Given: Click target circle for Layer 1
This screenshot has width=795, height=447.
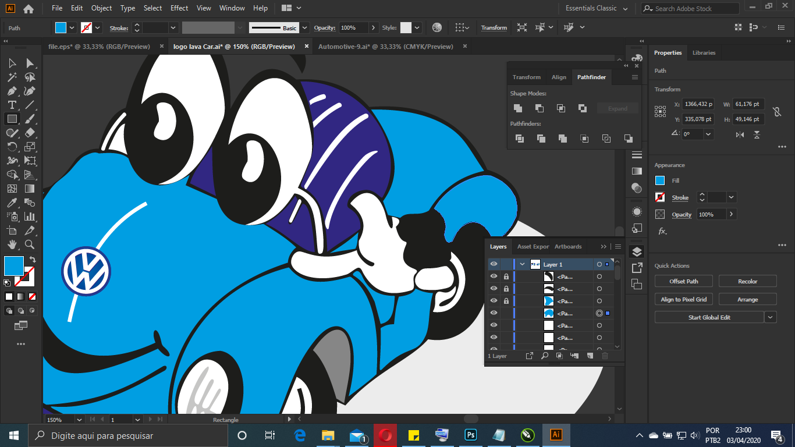Looking at the screenshot, I should point(599,264).
